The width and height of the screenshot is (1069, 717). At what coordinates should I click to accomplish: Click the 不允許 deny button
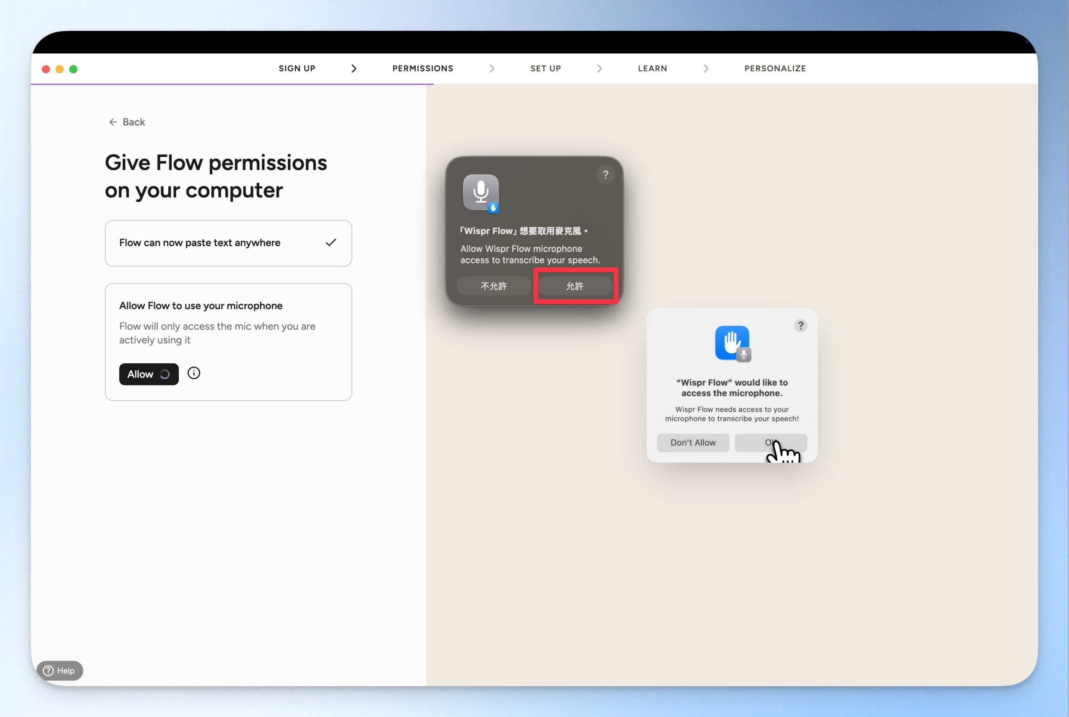[493, 286]
